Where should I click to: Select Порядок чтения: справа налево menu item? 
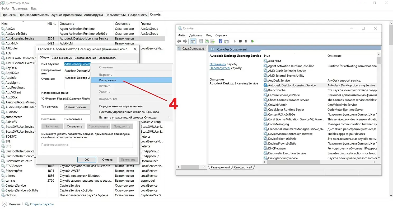click(x=132, y=106)
